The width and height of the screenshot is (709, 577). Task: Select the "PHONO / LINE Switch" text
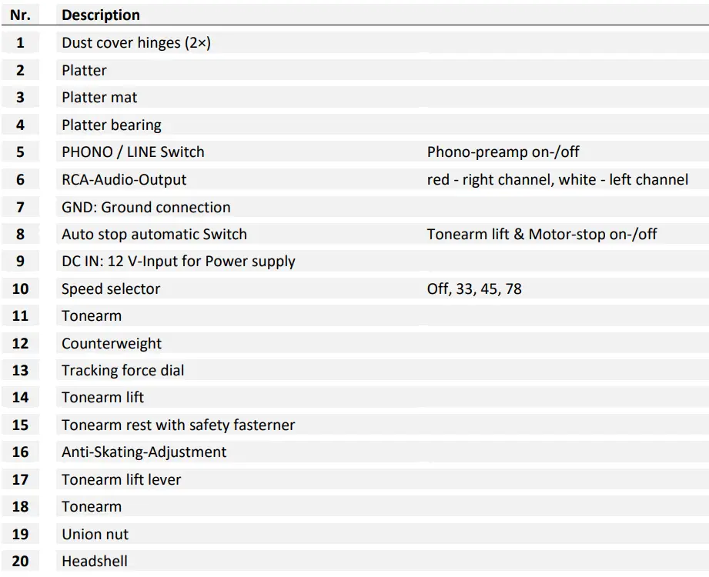[x=133, y=152]
